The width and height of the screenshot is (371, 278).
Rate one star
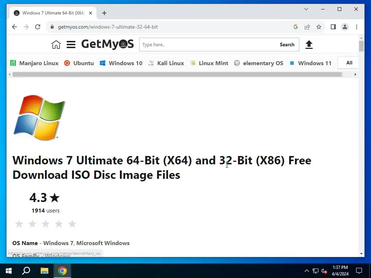tap(19, 224)
